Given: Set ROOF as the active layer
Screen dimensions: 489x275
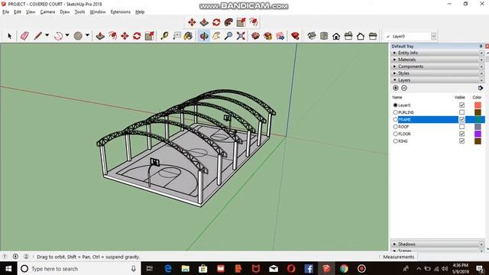Looking at the screenshot, I should pyautogui.click(x=396, y=127).
